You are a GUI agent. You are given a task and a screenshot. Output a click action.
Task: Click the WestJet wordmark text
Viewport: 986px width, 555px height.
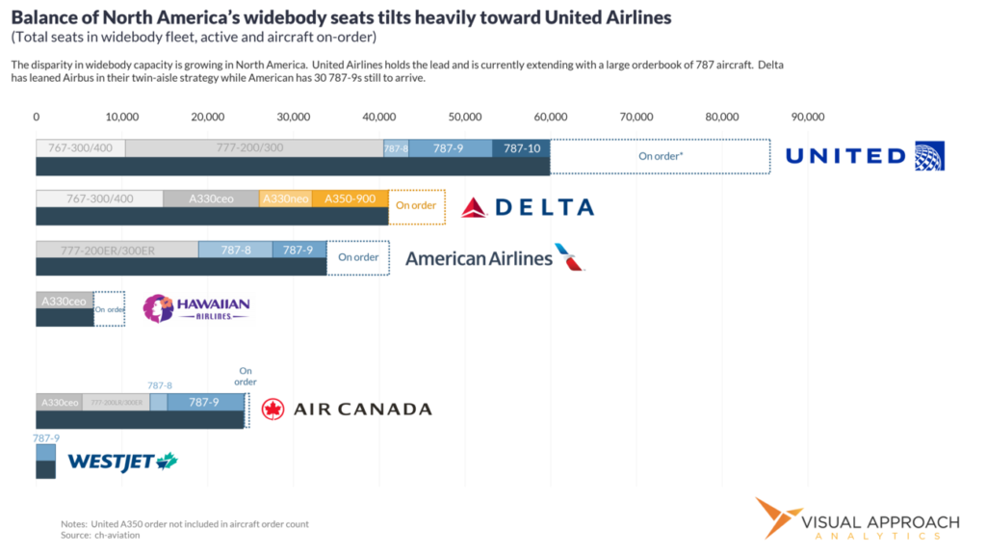pos(112,462)
